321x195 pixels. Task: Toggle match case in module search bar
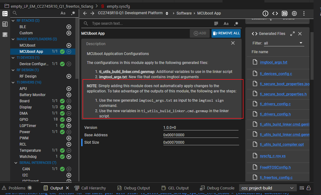(226, 24)
